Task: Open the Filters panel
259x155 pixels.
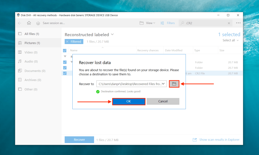Action: click(168, 23)
